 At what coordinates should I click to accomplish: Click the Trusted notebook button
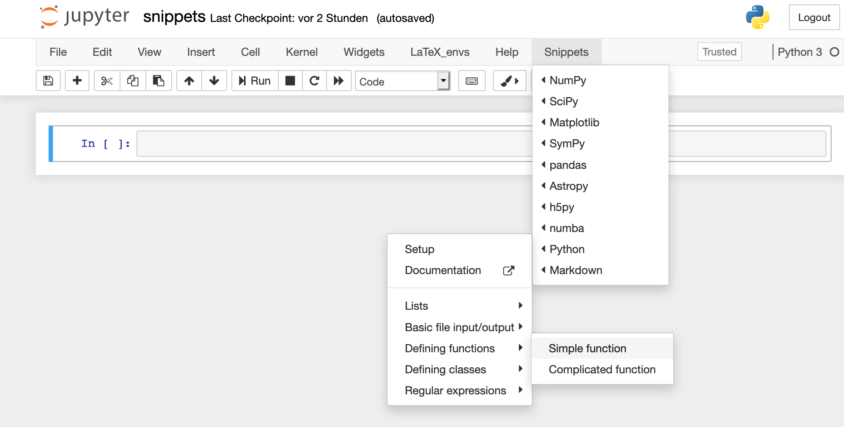tap(719, 52)
